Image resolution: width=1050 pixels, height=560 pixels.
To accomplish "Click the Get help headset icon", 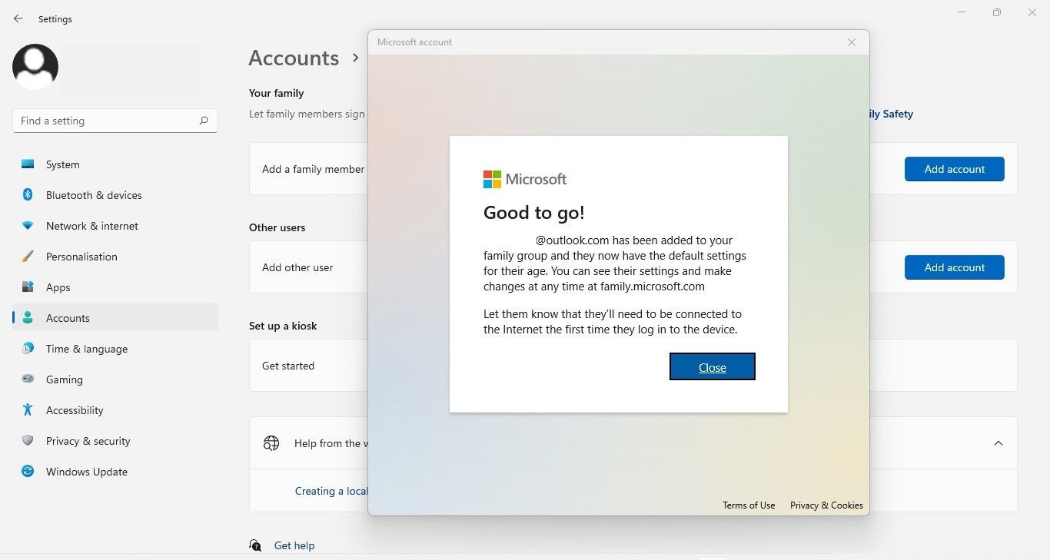I will coord(255,545).
